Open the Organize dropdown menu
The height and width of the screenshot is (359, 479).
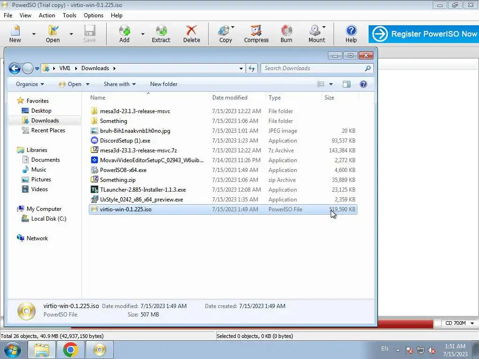point(30,84)
